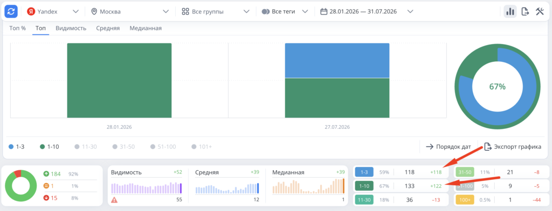Click the Видимость purple sparkline chart
This screenshot has width=552, height=211.
point(147,187)
